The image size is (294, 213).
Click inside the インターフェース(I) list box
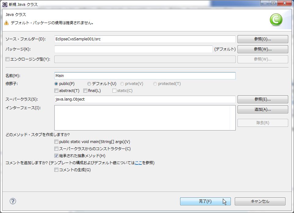pyautogui.click(x=145, y=118)
